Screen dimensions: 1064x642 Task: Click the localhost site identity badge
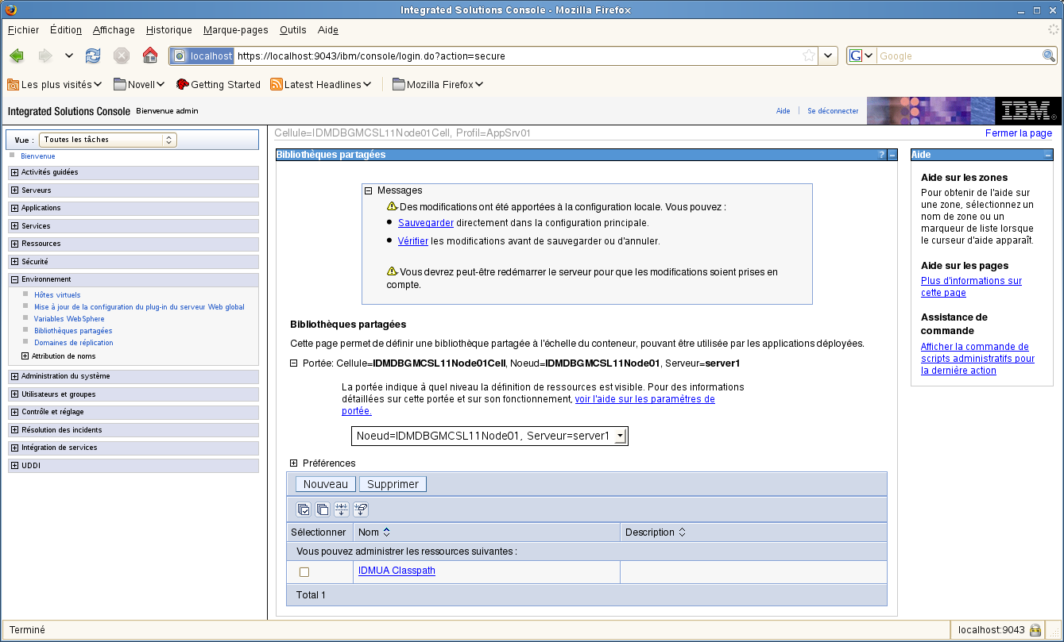click(x=203, y=56)
